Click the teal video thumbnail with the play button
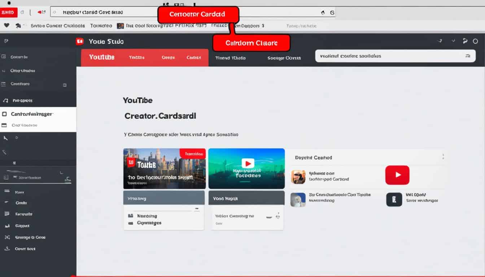485x277 pixels. point(246,168)
